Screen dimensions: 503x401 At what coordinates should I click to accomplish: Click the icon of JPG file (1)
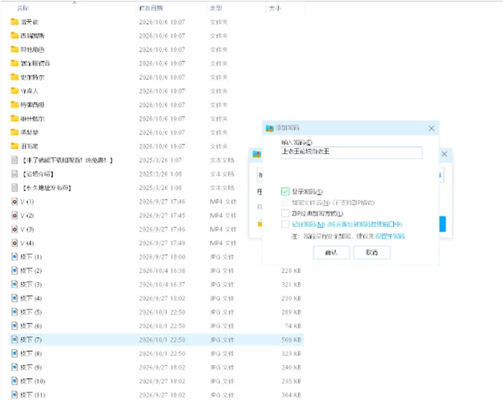[15, 257]
